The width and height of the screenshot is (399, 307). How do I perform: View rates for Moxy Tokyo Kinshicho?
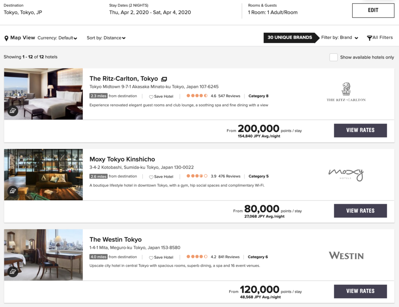[x=360, y=211]
